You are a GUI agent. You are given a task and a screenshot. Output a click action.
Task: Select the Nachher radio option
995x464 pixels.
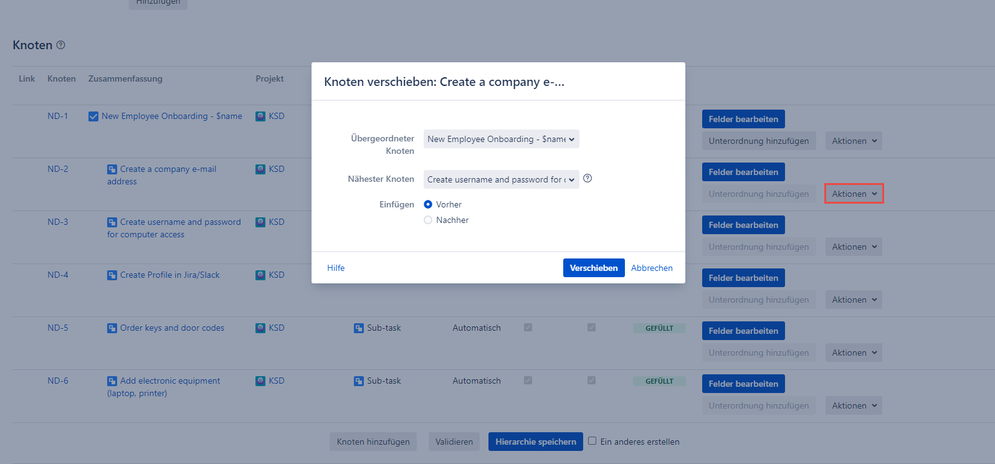coord(428,220)
